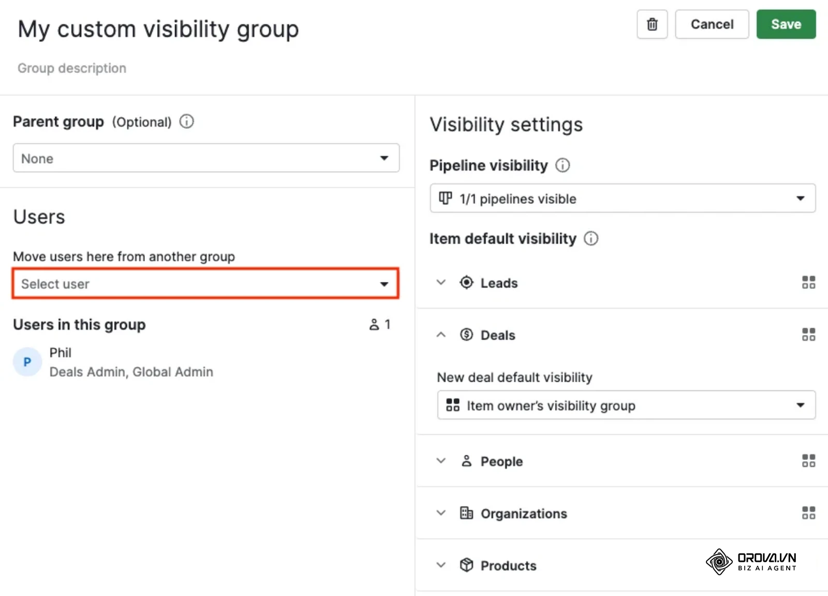Edit the group name title field
This screenshot has width=828, height=596.
pos(158,29)
